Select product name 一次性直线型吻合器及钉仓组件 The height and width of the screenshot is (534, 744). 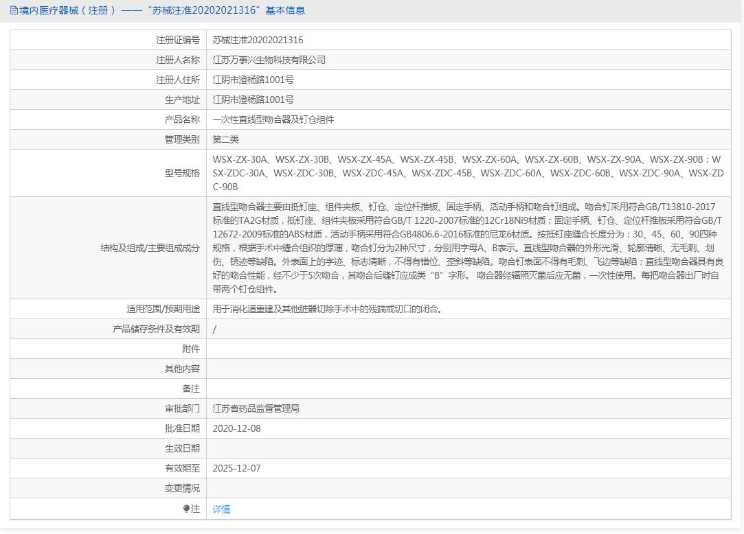(273, 120)
